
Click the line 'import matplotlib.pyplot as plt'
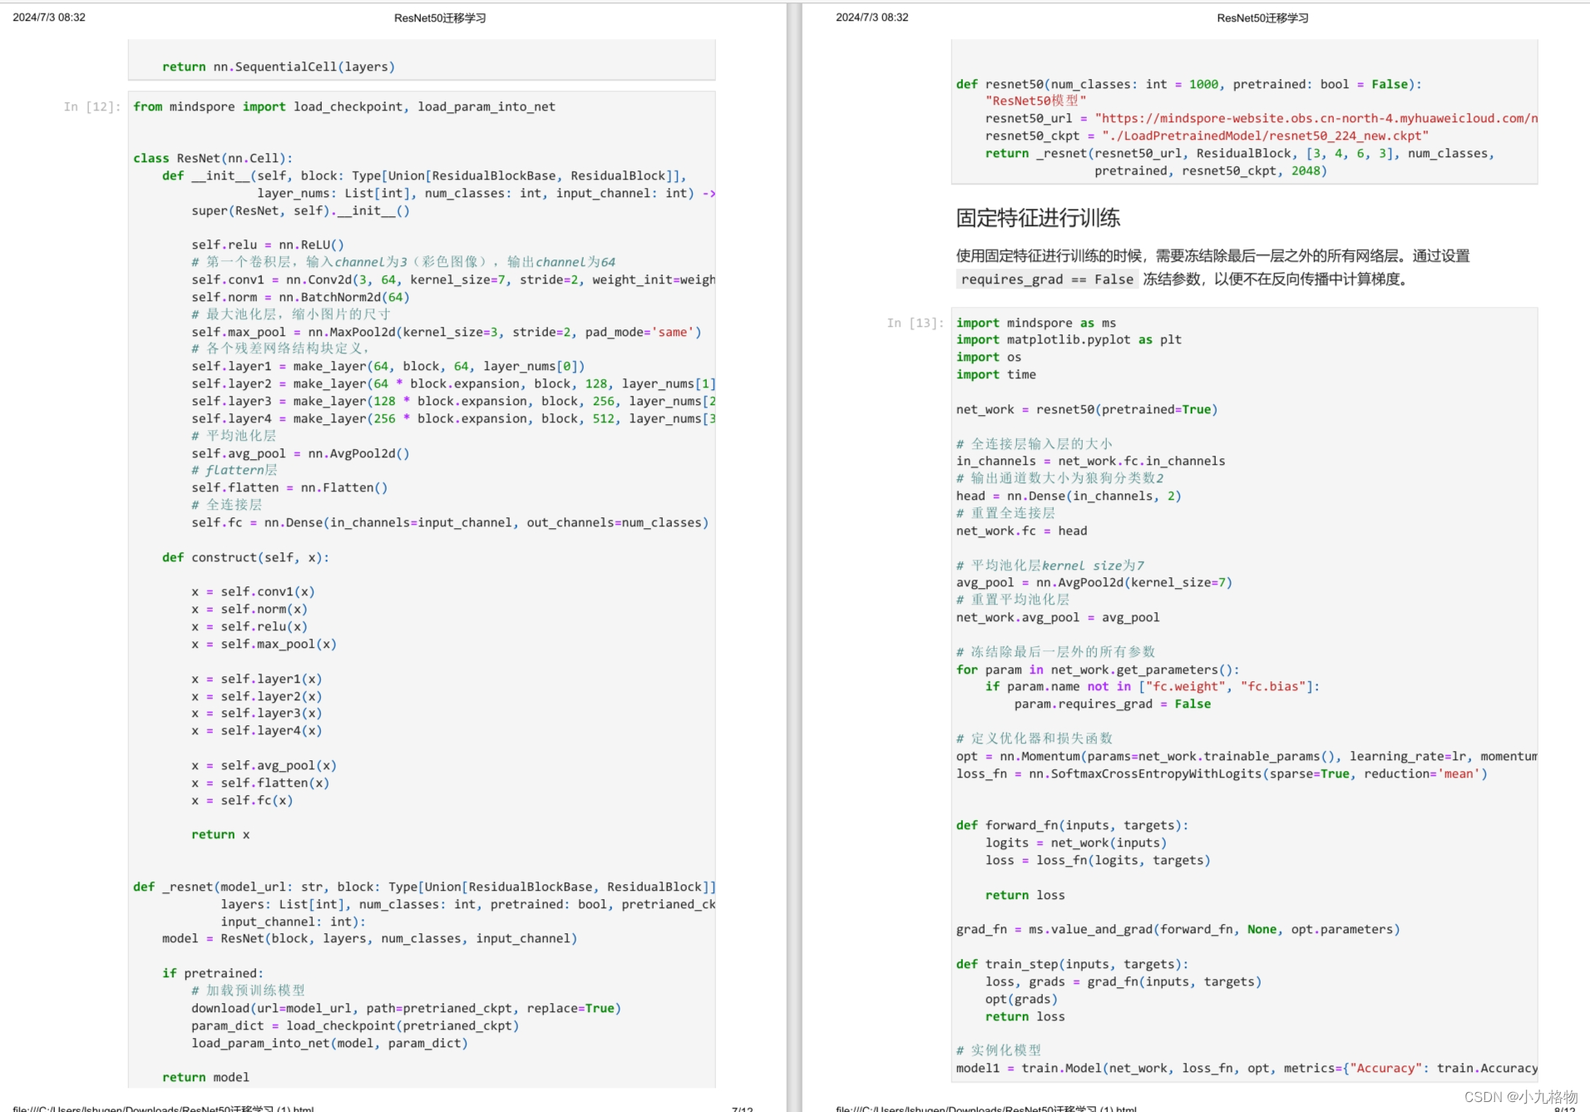(x=1069, y=339)
